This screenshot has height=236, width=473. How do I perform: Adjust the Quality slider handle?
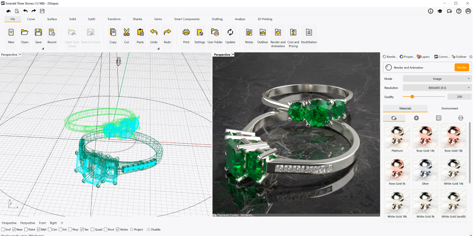point(412,97)
